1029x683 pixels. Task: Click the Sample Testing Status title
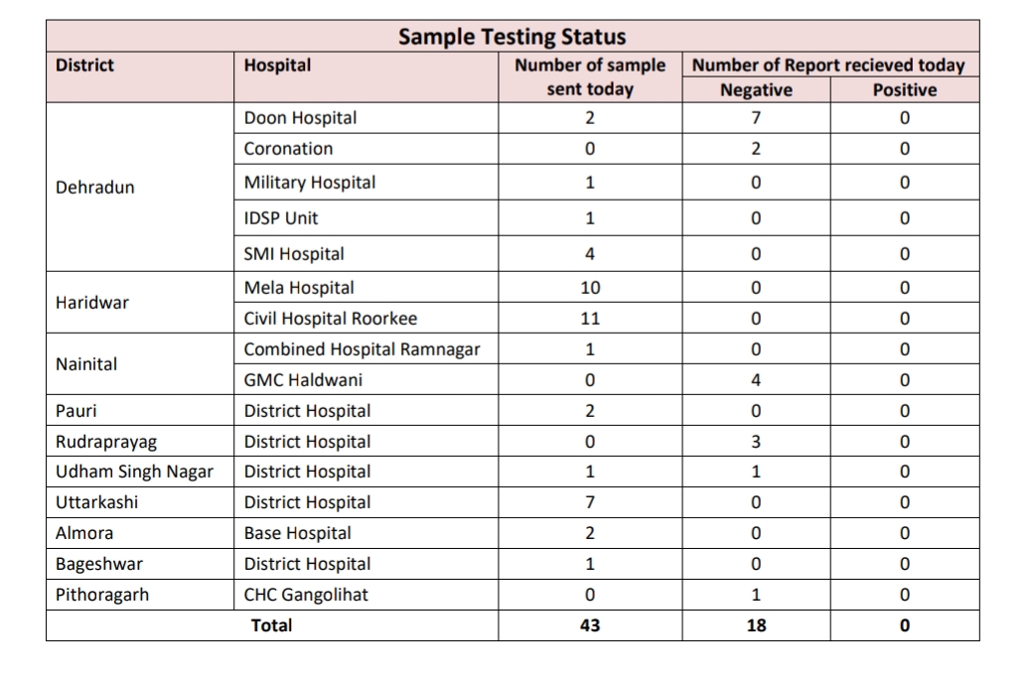[512, 37]
